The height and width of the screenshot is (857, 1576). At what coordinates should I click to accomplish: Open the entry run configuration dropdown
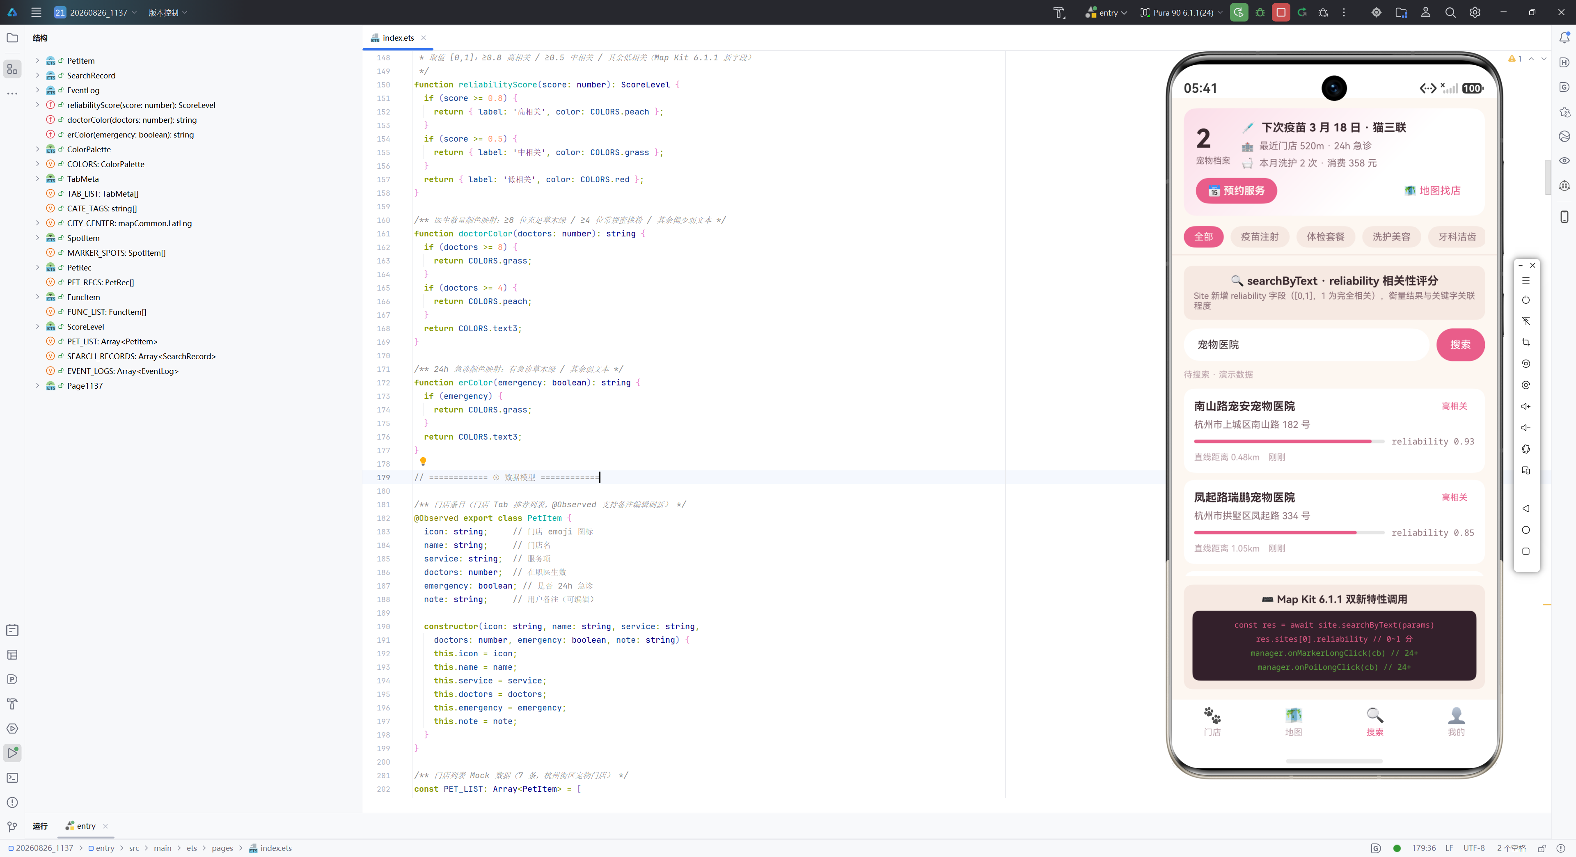pyautogui.click(x=1106, y=12)
